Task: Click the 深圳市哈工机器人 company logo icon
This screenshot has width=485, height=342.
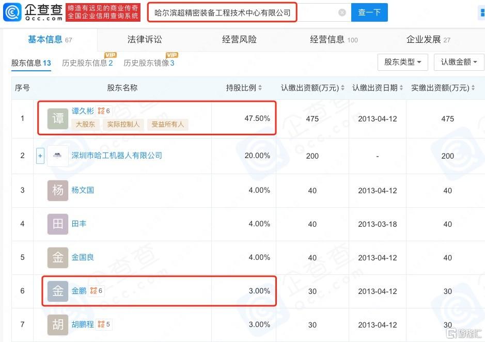Action: click(58, 156)
